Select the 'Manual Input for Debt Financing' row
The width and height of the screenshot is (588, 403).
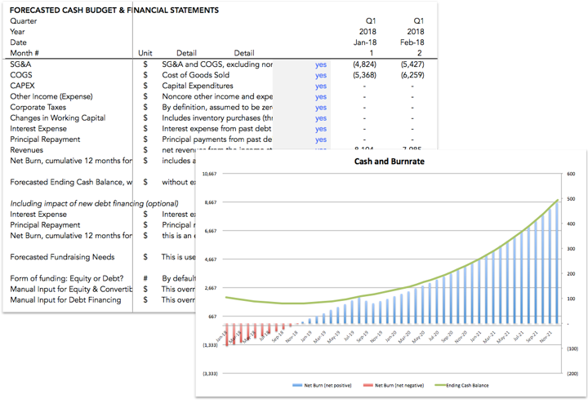point(65,299)
